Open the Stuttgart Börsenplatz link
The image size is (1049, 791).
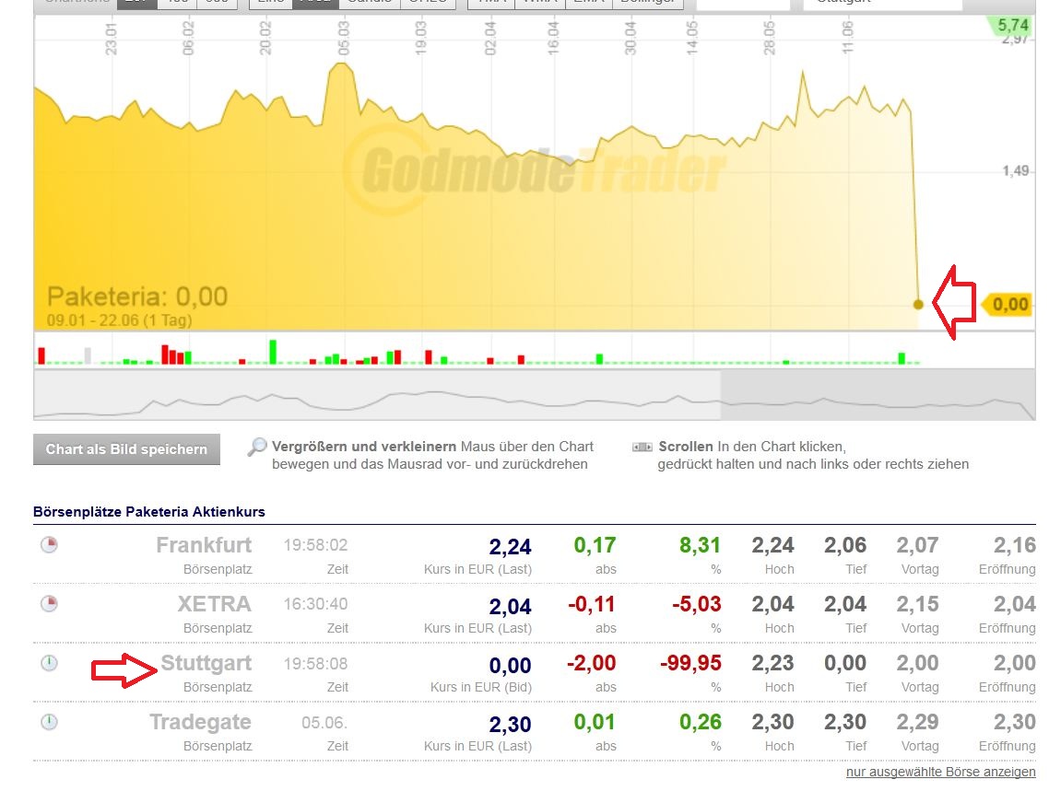click(x=206, y=663)
